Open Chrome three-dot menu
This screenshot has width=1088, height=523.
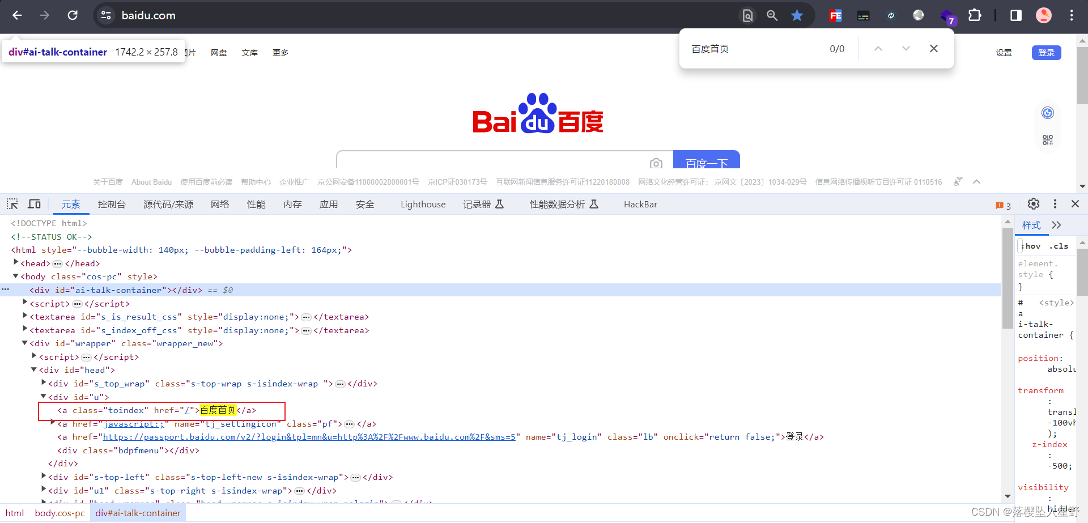pos(1072,15)
